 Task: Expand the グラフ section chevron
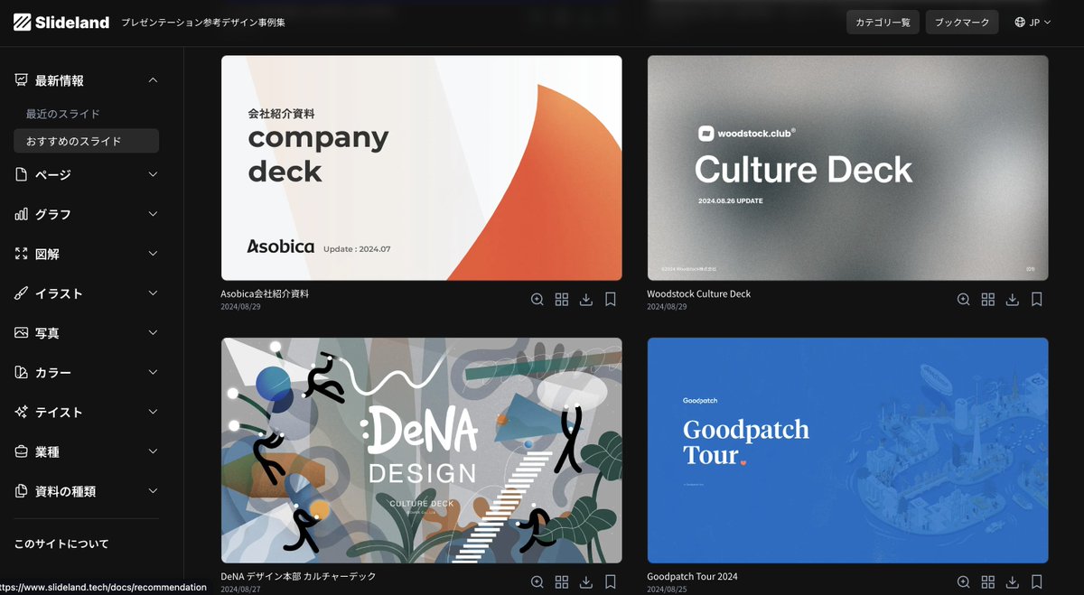click(153, 214)
